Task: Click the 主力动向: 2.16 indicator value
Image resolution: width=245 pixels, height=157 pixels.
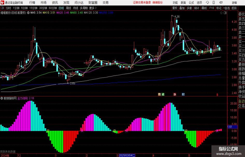Action: click(x=26, y=98)
